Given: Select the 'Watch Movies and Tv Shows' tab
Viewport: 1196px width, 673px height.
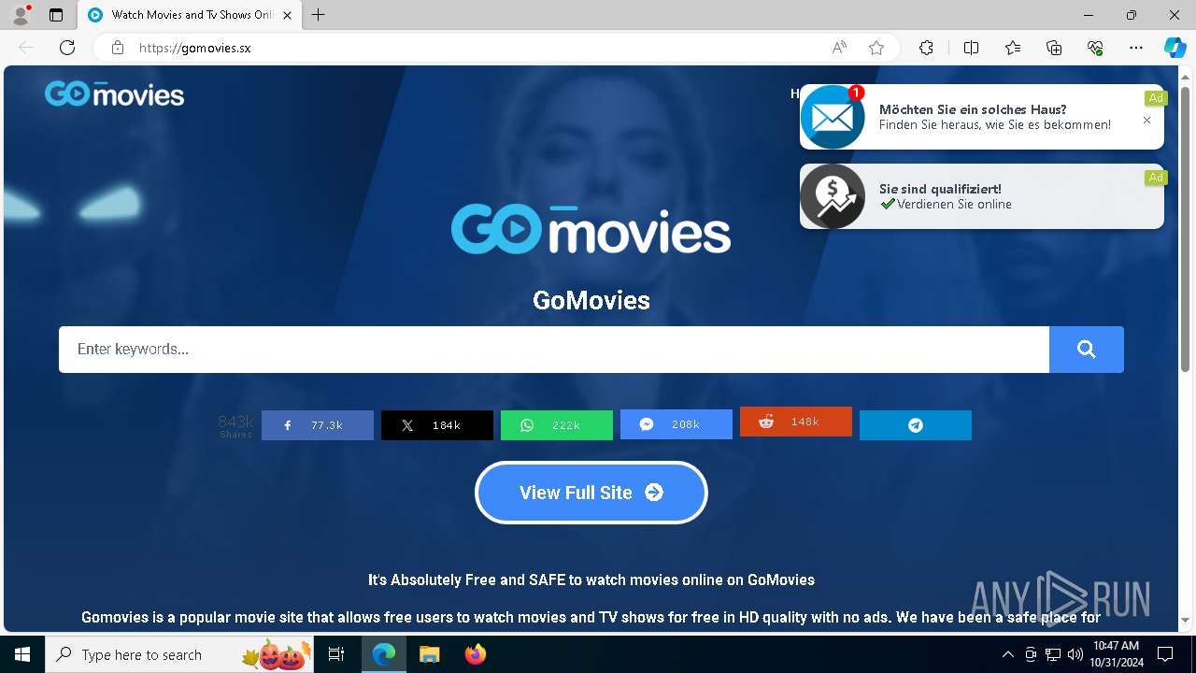Looking at the screenshot, I should 190,15.
